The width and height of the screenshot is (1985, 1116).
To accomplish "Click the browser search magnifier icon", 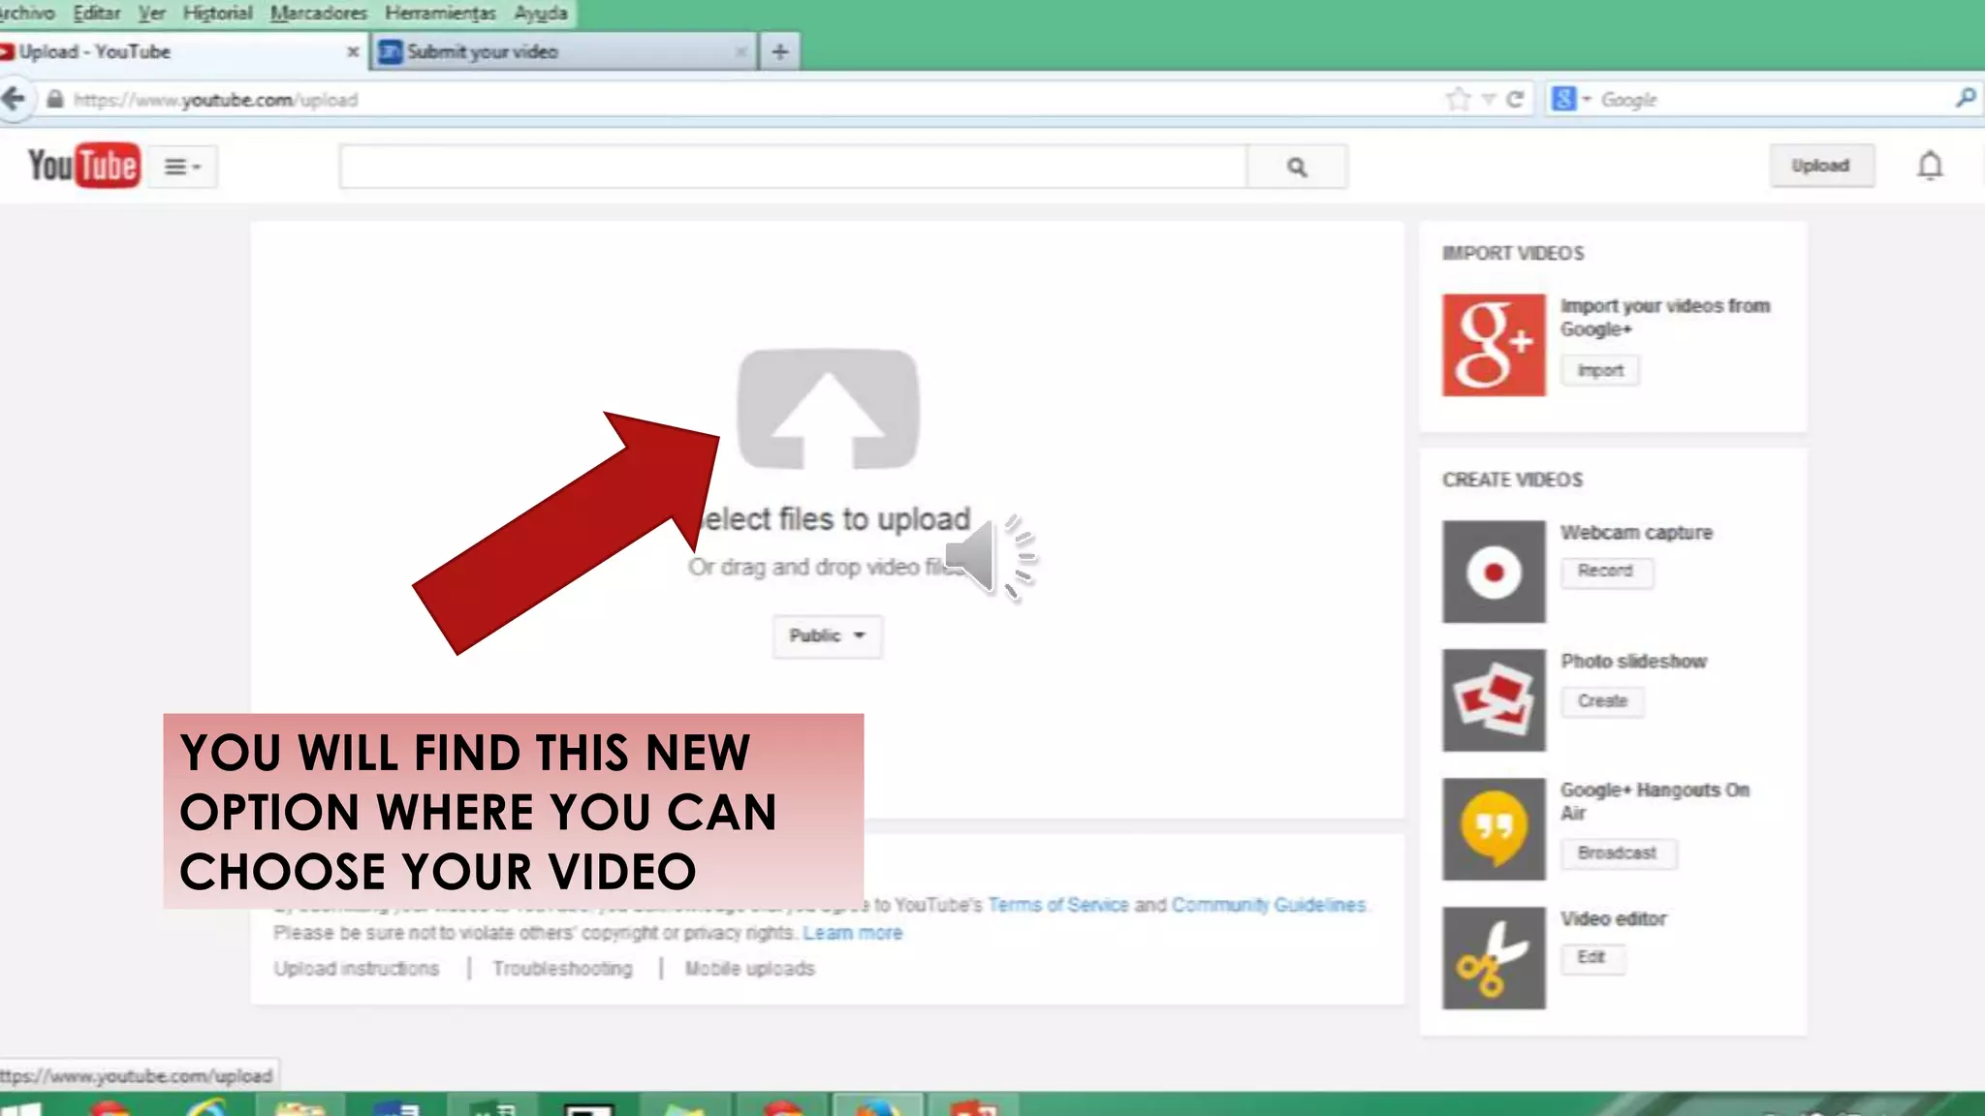I will (x=1966, y=98).
